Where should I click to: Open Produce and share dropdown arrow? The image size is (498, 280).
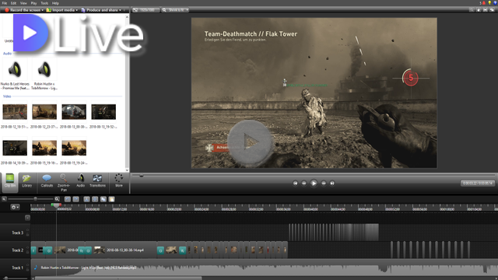pyautogui.click(x=120, y=10)
